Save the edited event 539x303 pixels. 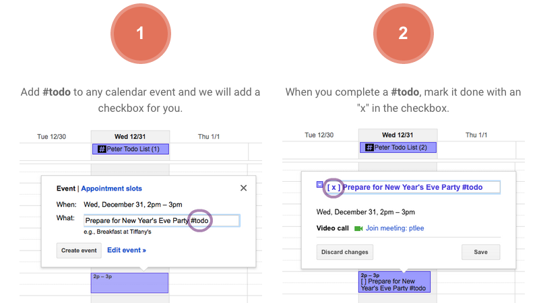(x=480, y=252)
